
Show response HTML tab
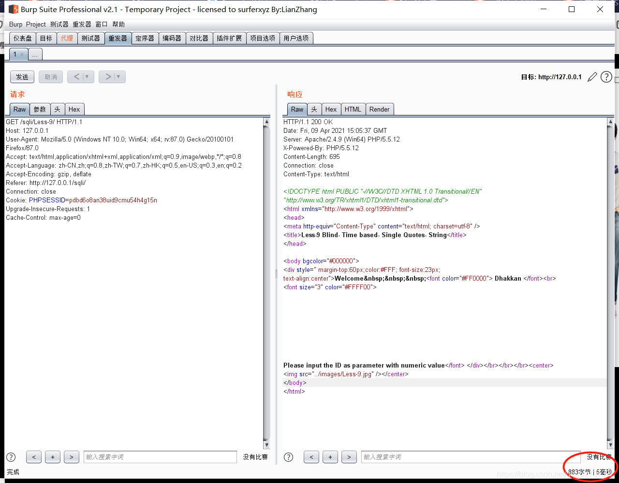(353, 109)
